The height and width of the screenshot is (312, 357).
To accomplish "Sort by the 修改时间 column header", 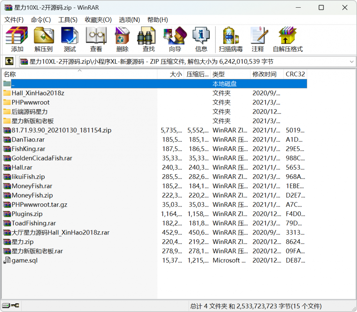I will 264,74.
